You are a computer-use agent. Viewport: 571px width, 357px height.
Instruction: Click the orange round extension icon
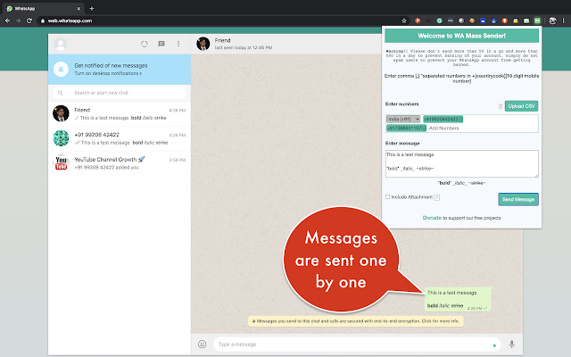pos(472,21)
